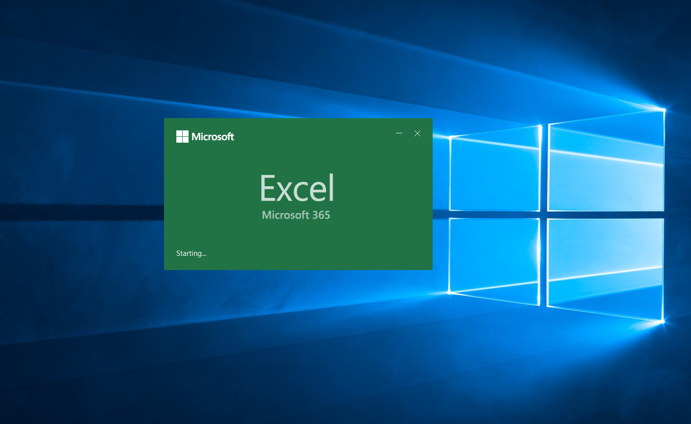
Task: Click the Microsoft wordmark text
Action: pyautogui.click(x=212, y=137)
